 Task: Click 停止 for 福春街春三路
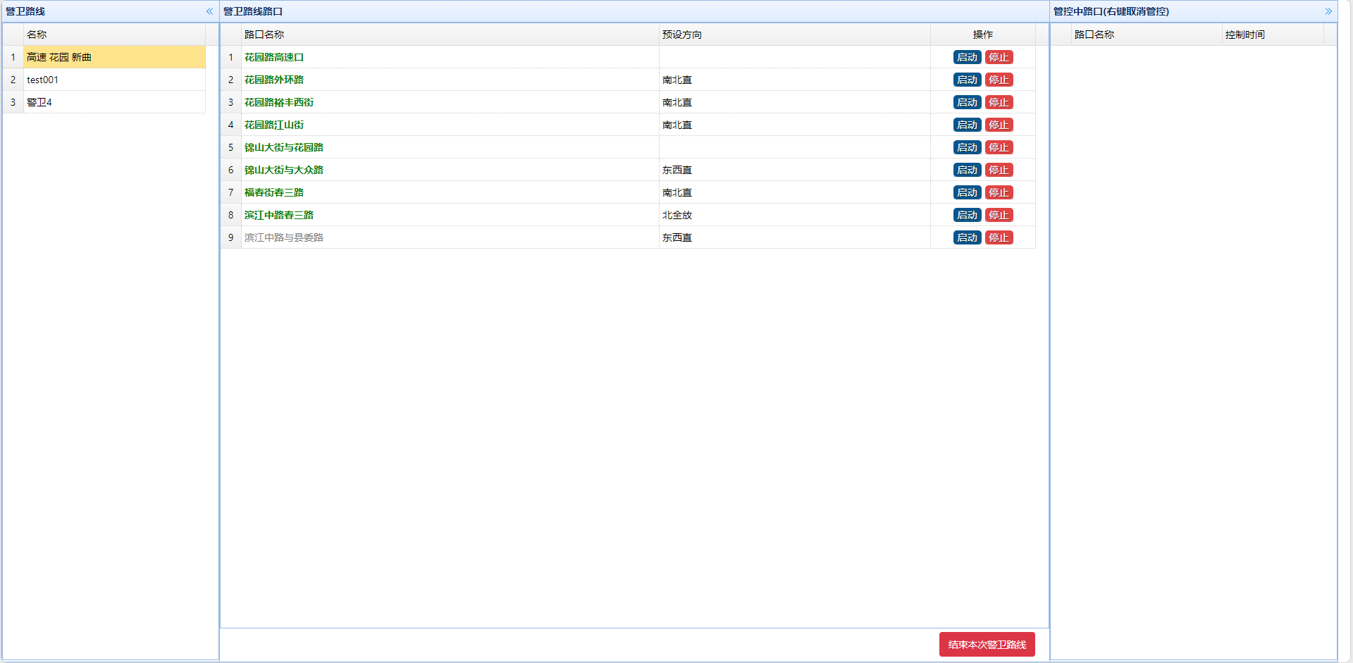click(x=999, y=192)
